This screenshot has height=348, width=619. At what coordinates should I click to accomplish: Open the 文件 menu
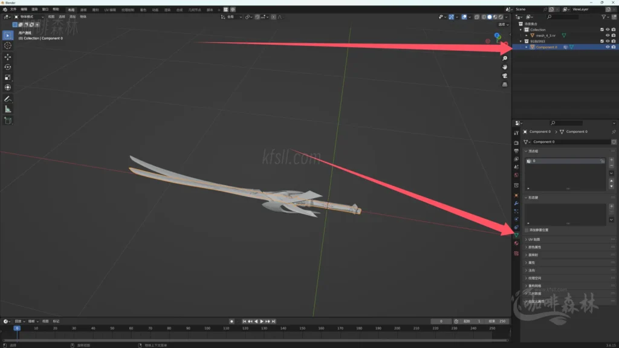13,10
